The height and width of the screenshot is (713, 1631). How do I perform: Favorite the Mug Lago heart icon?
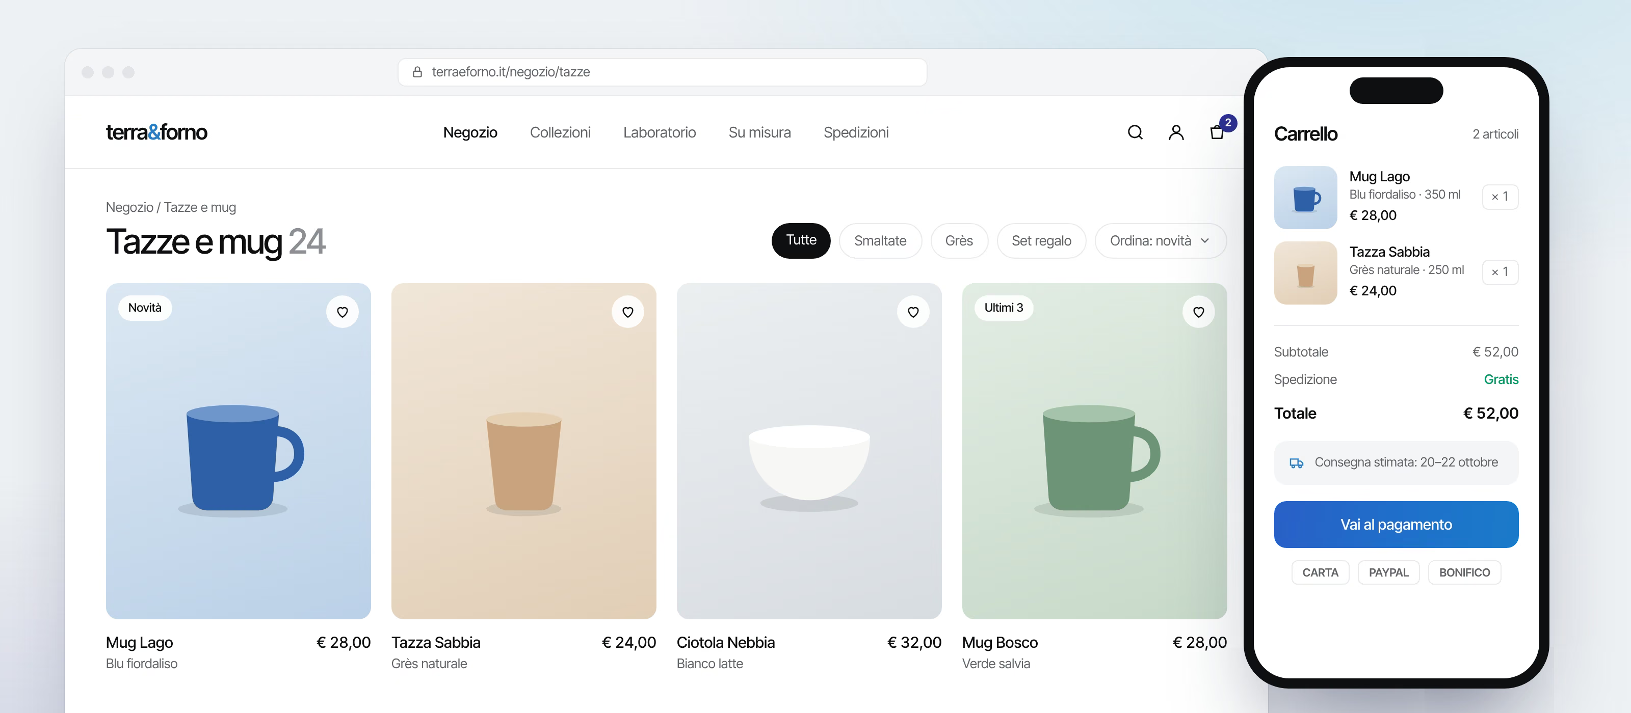(343, 312)
